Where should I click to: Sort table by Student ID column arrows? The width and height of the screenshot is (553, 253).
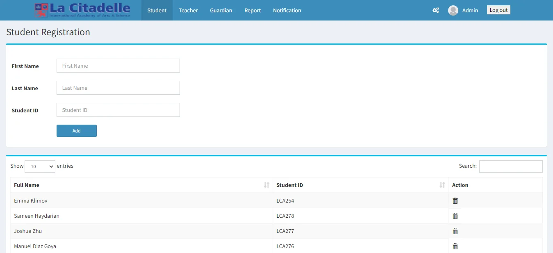point(442,185)
